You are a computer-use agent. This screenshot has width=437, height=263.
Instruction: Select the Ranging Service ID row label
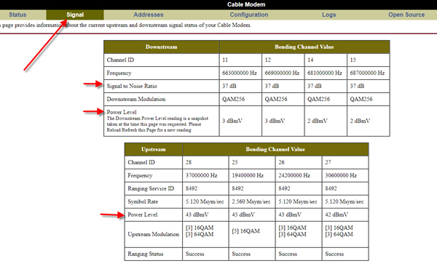tap(151, 188)
